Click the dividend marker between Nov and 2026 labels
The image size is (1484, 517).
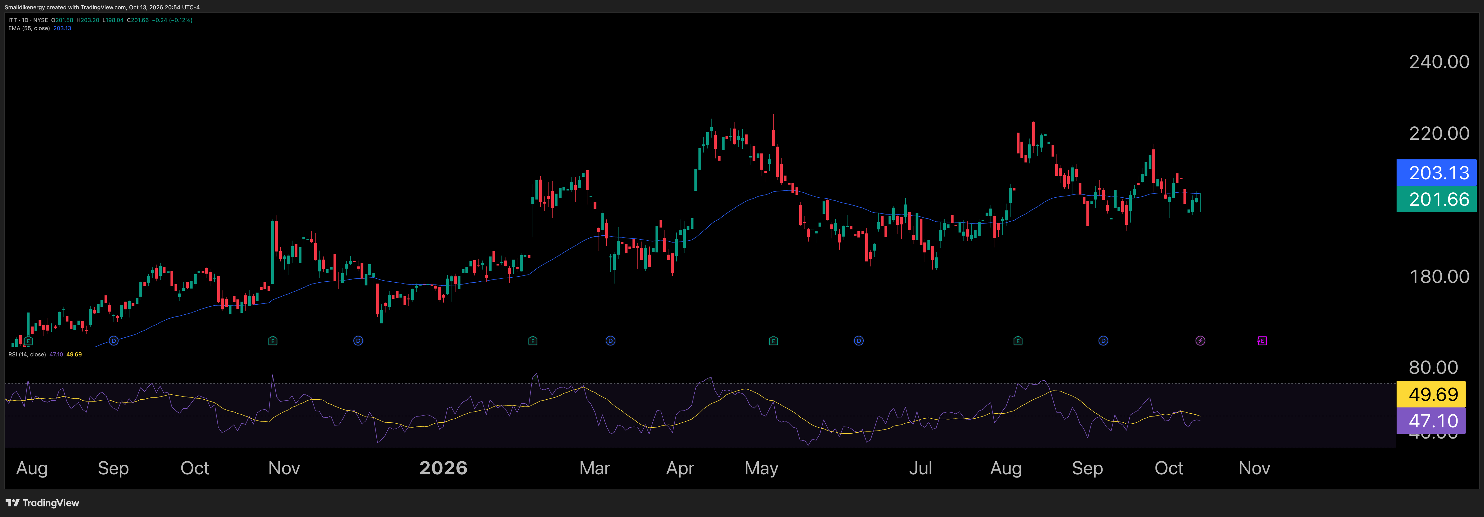tap(358, 341)
